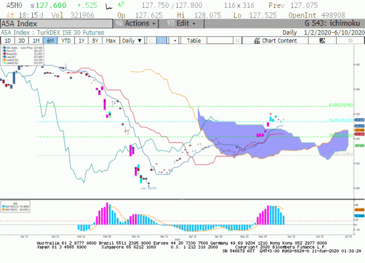This screenshot has height=263, width=365.
Task: Select the 1Y range tab
Action: pos(82,41)
